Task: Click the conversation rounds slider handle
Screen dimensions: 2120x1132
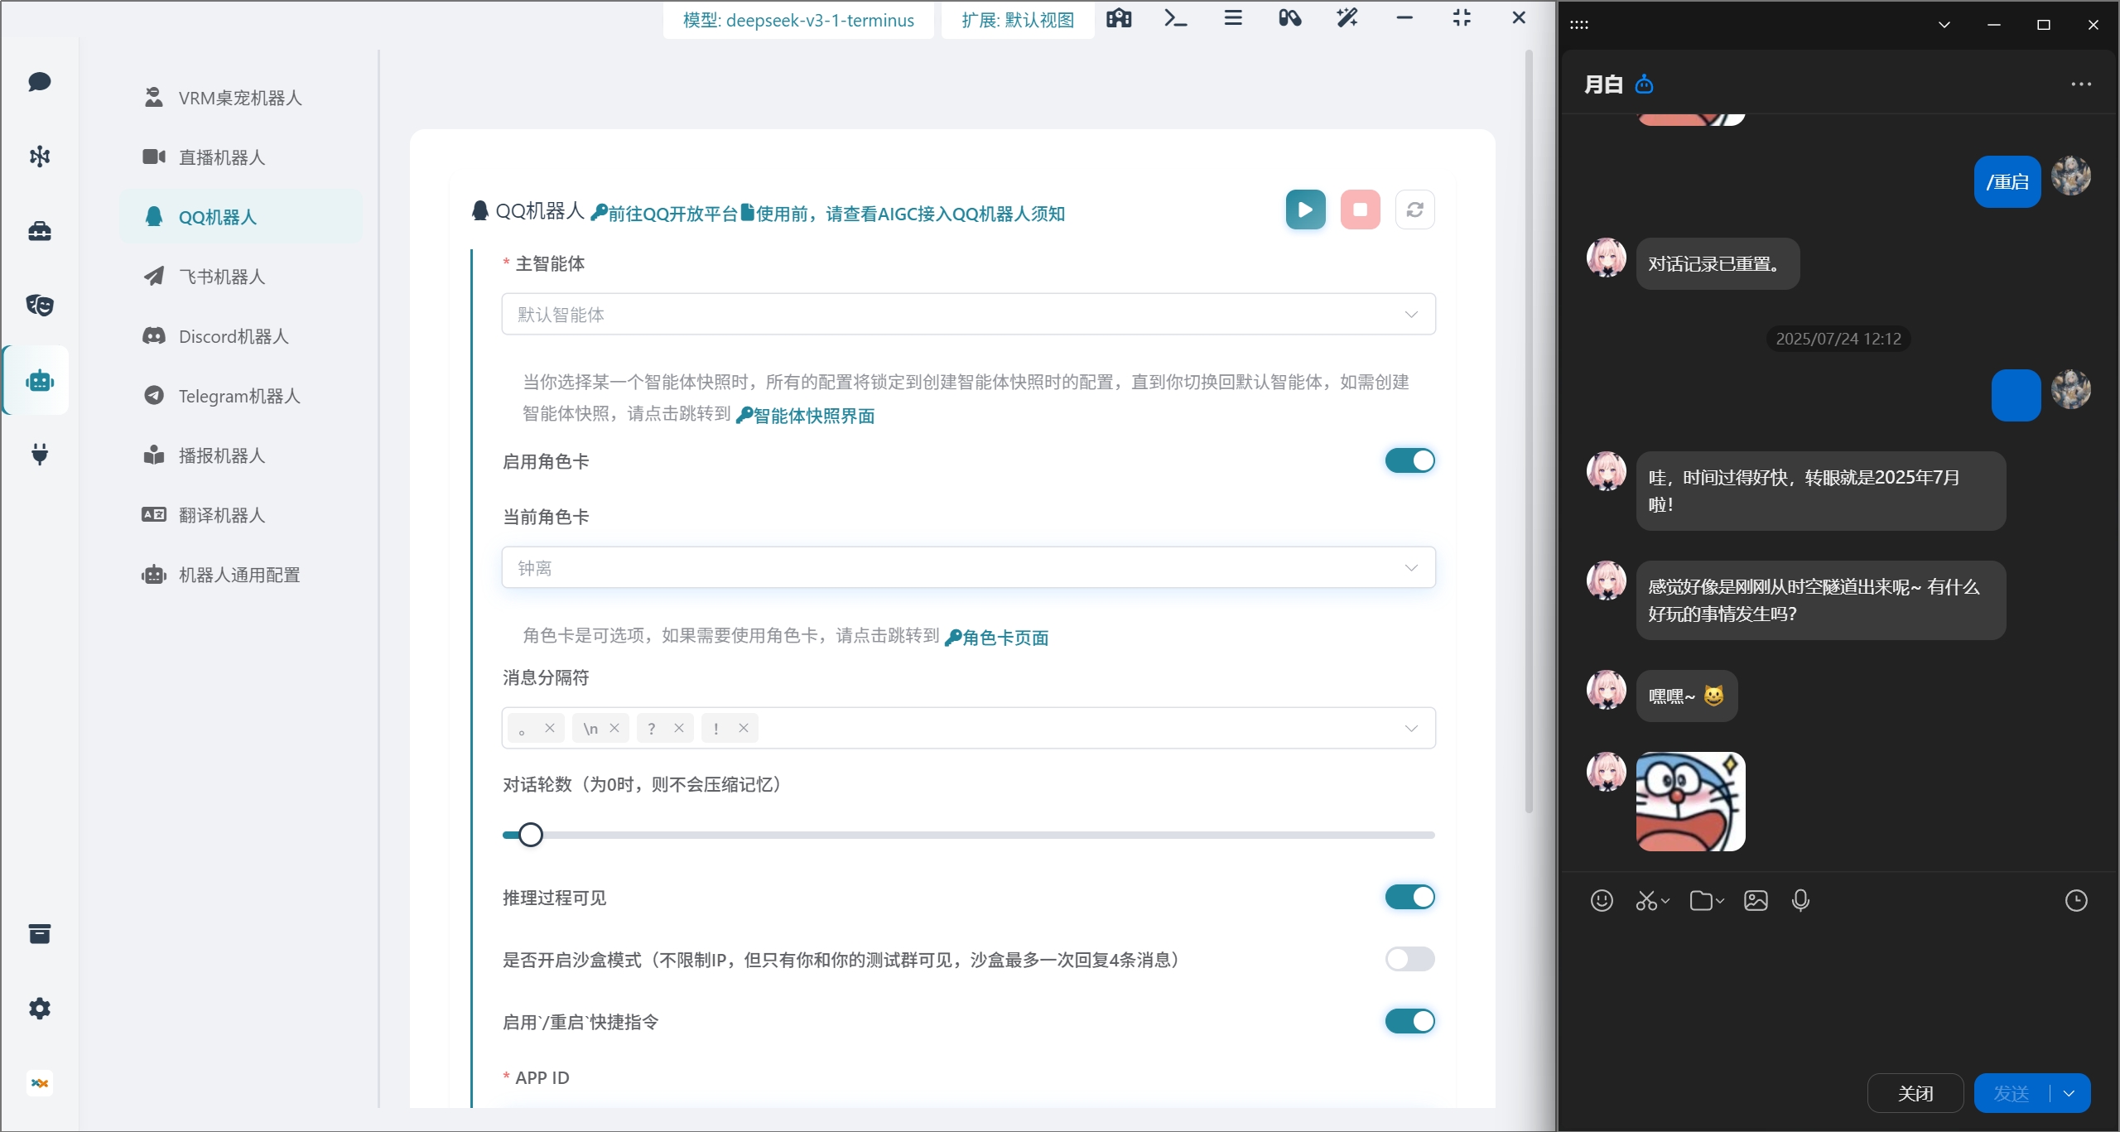Action: tap(531, 835)
